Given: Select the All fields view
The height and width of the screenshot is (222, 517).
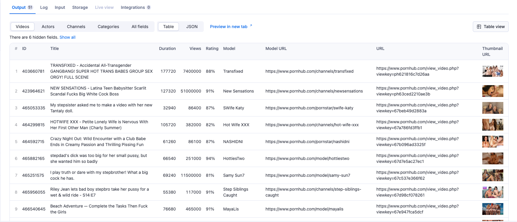Looking at the screenshot, I should point(140,27).
